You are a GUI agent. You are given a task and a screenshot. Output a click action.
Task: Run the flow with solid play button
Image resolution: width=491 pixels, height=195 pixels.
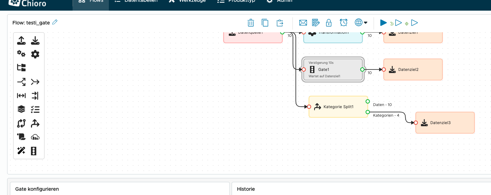tap(383, 23)
